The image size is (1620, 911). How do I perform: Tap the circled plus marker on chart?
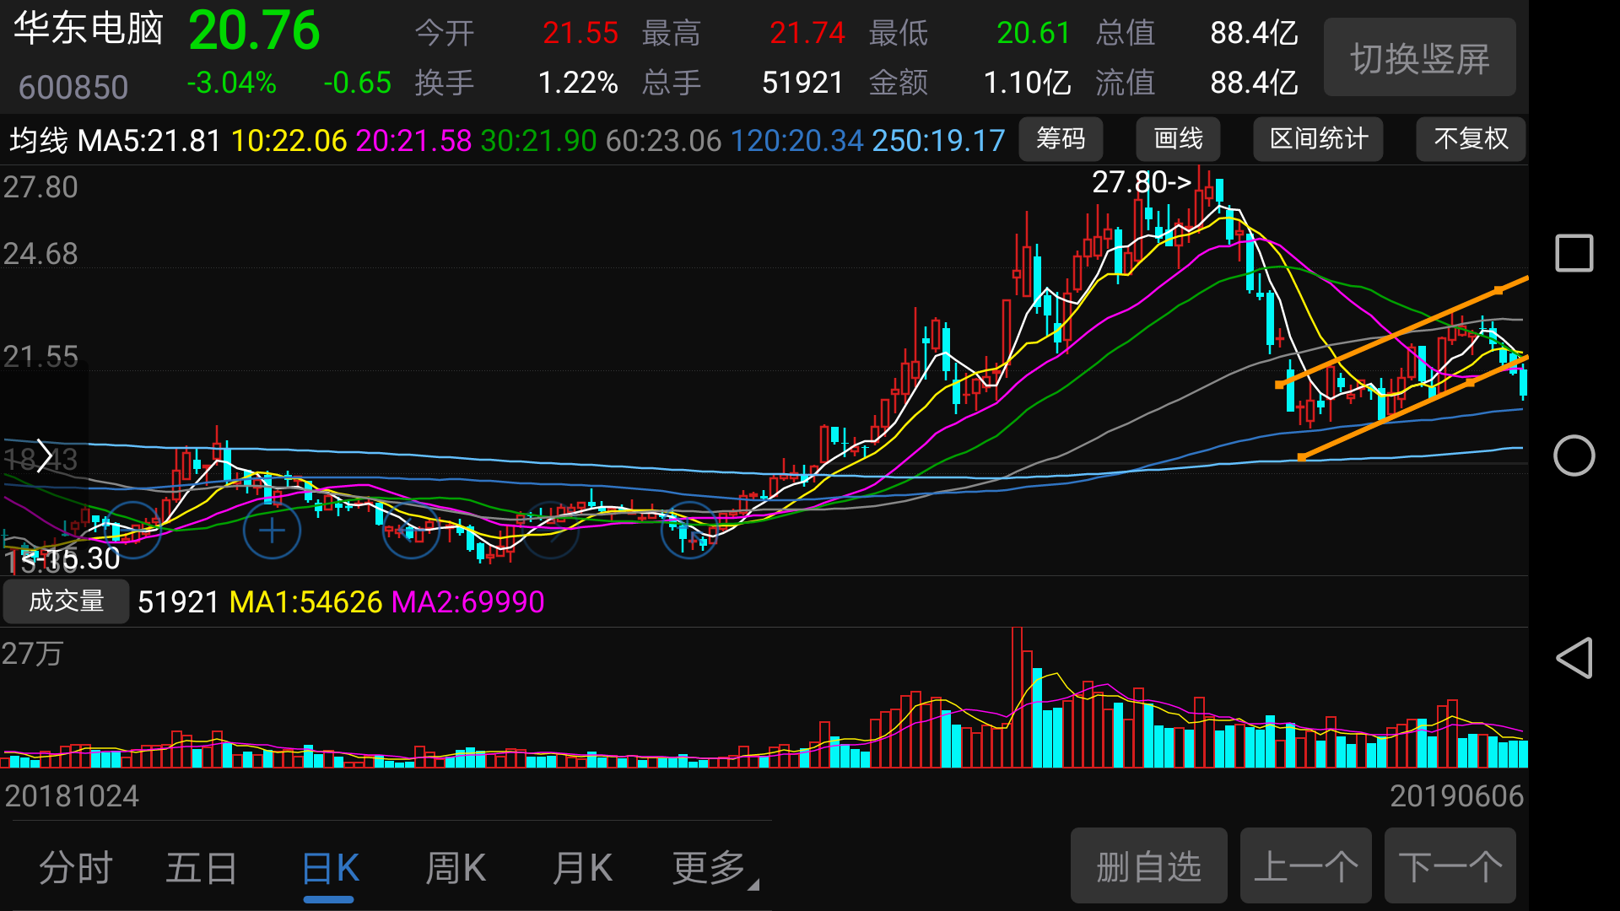coord(272,531)
